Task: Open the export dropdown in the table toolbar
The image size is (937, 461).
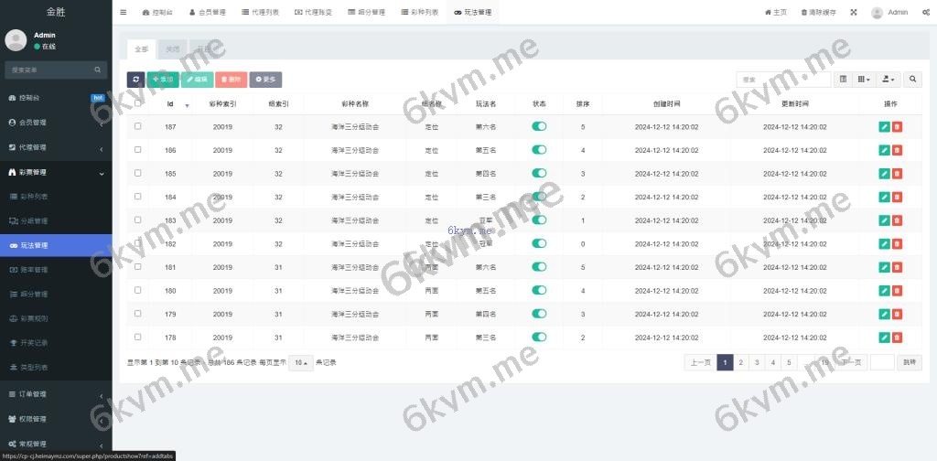Action: pyautogui.click(x=888, y=80)
